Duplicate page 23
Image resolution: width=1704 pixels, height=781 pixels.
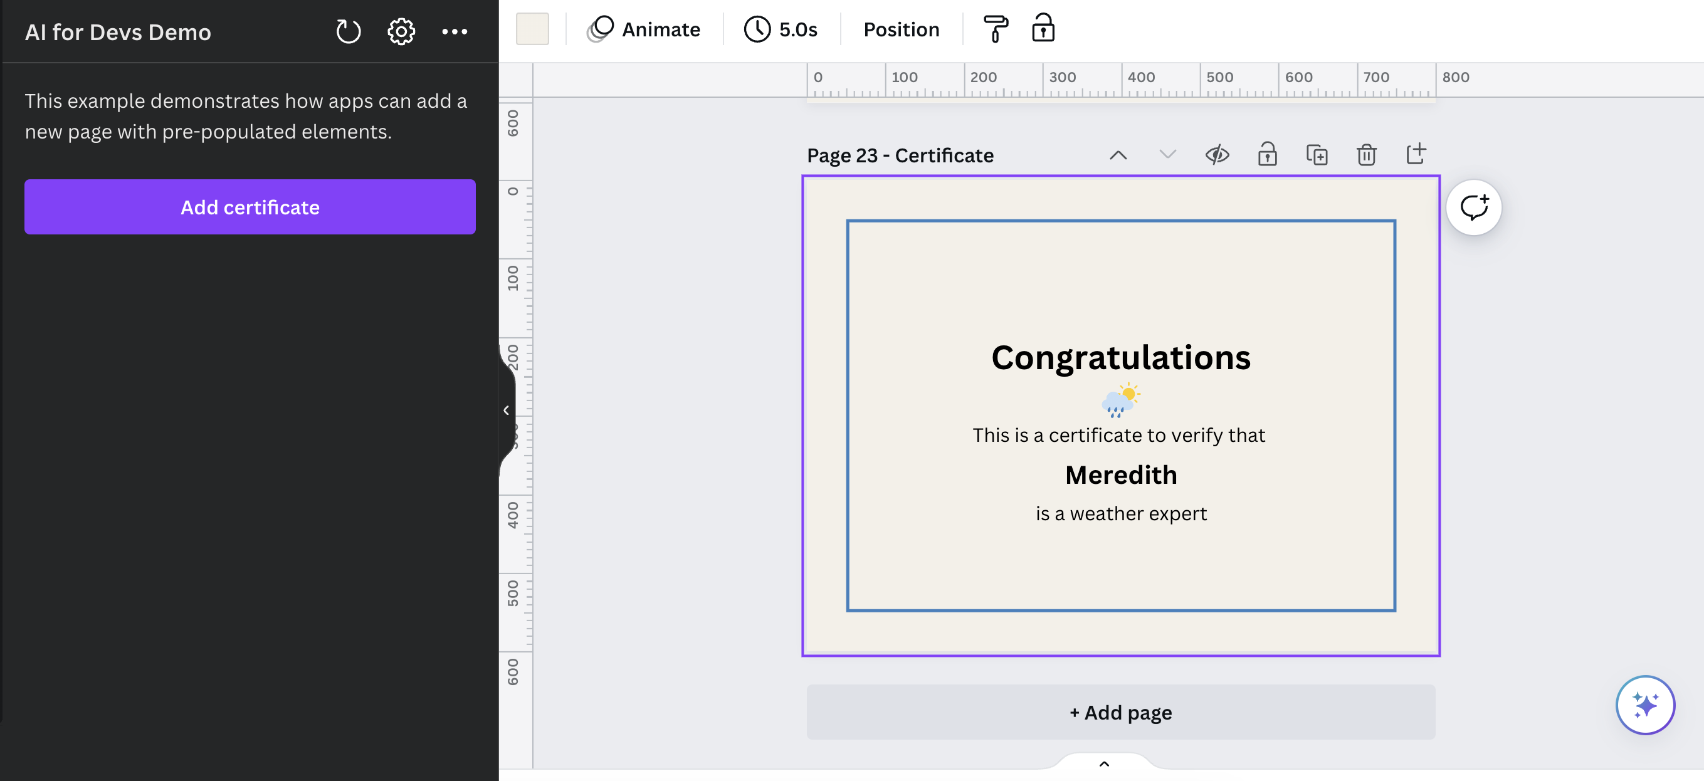point(1317,155)
